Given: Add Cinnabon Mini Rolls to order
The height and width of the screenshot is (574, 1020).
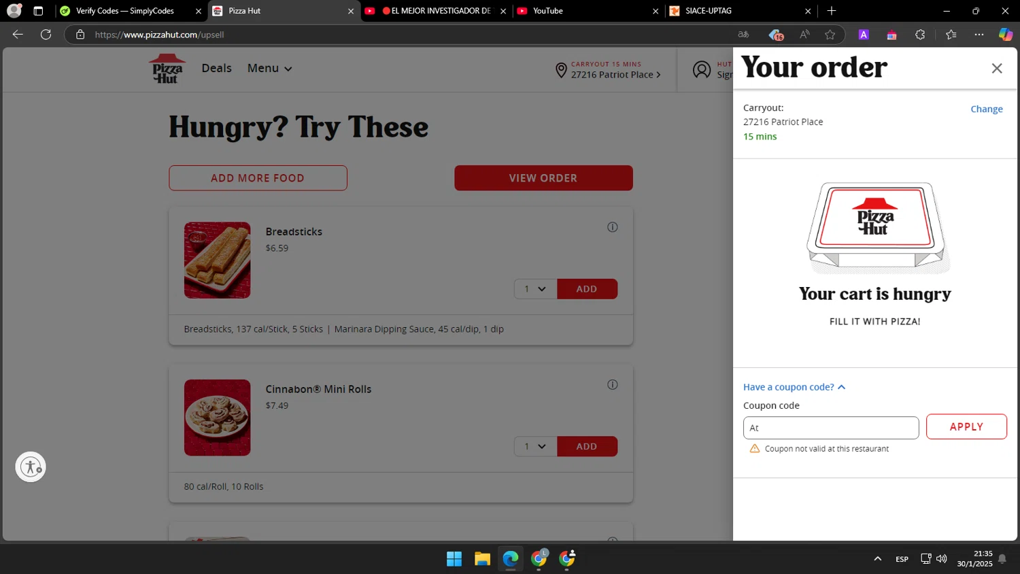Looking at the screenshot, I should coord(587,446).
